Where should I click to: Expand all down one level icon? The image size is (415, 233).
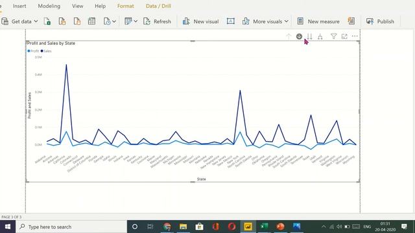pyautogui.click(x=320, y=36)
